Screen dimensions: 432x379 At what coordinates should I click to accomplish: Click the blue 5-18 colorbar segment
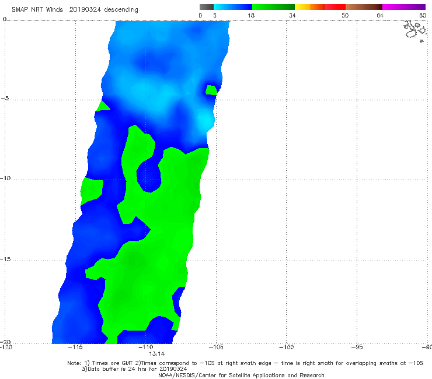(x=233, y=7)
